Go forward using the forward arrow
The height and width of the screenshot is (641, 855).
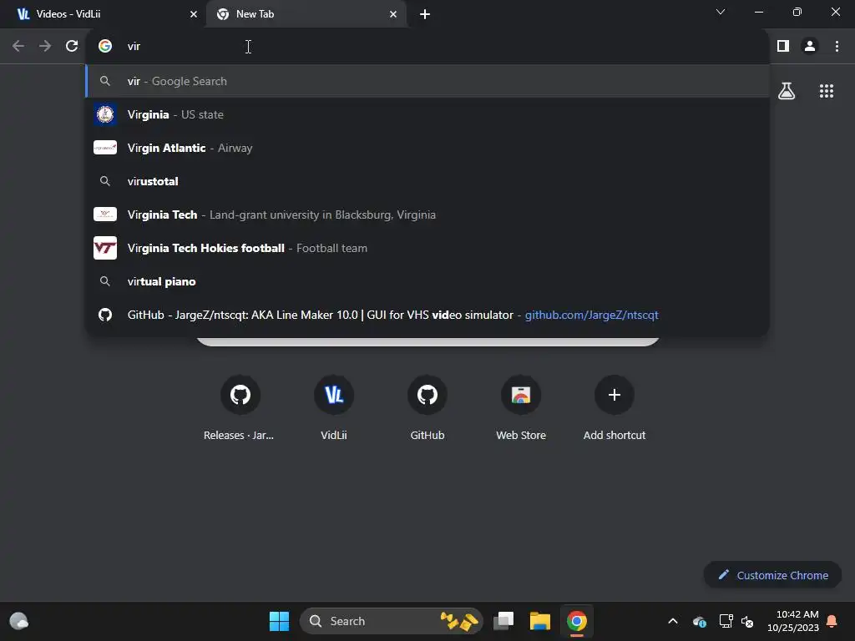pos(45,47)
